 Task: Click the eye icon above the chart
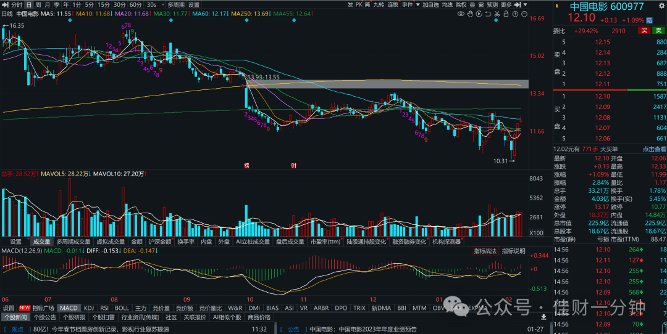pos(461,14)
